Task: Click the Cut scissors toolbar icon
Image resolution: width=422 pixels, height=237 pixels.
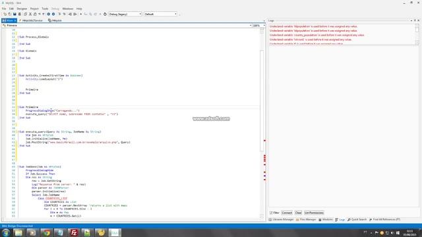Action: (30, 14)
